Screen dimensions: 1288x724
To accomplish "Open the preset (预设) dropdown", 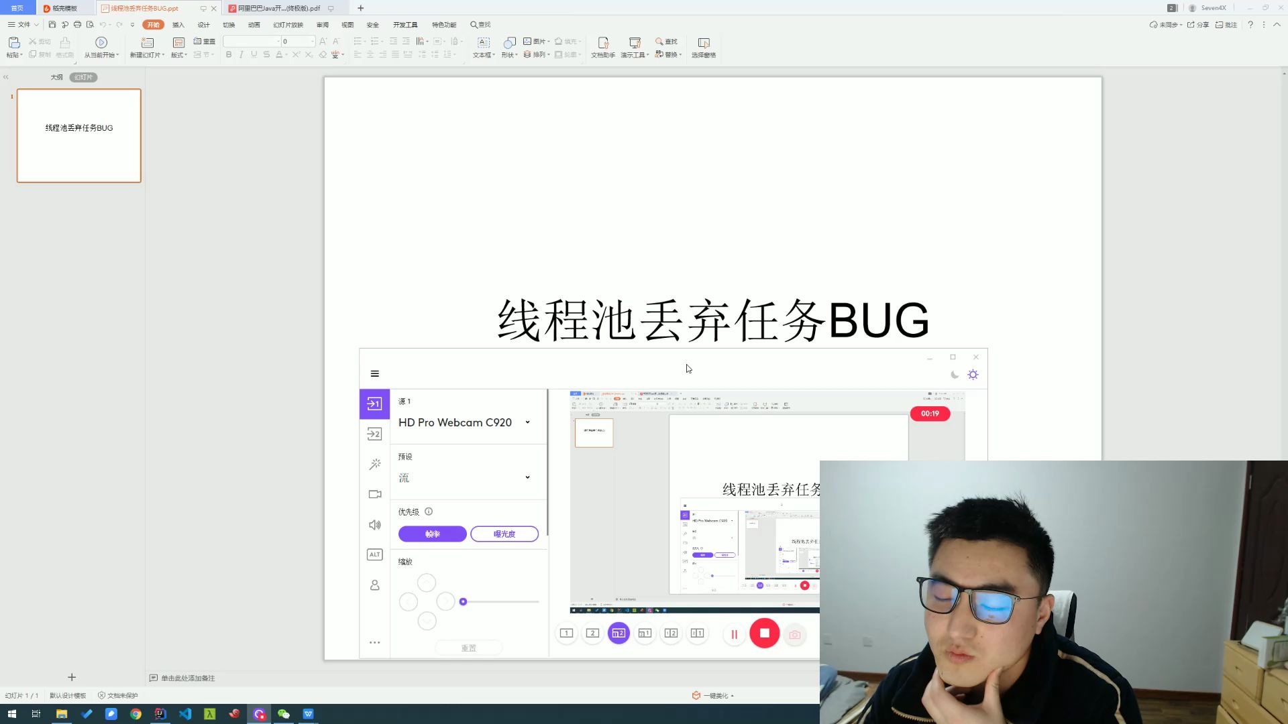I will [x=527, y=477].
